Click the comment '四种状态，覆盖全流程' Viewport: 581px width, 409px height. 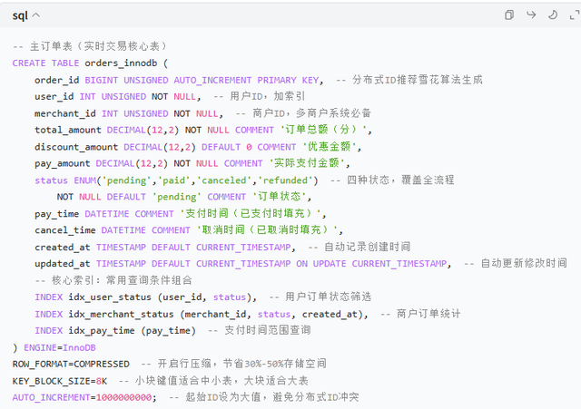point(400,180)
